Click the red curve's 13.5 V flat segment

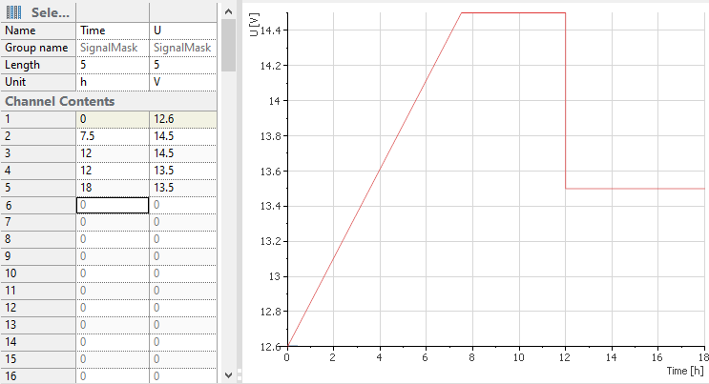(635, 189)
